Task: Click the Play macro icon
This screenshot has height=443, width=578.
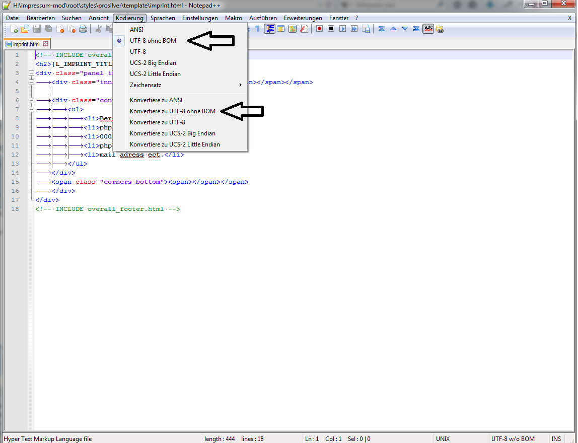Action: click(x=342, y=29)
